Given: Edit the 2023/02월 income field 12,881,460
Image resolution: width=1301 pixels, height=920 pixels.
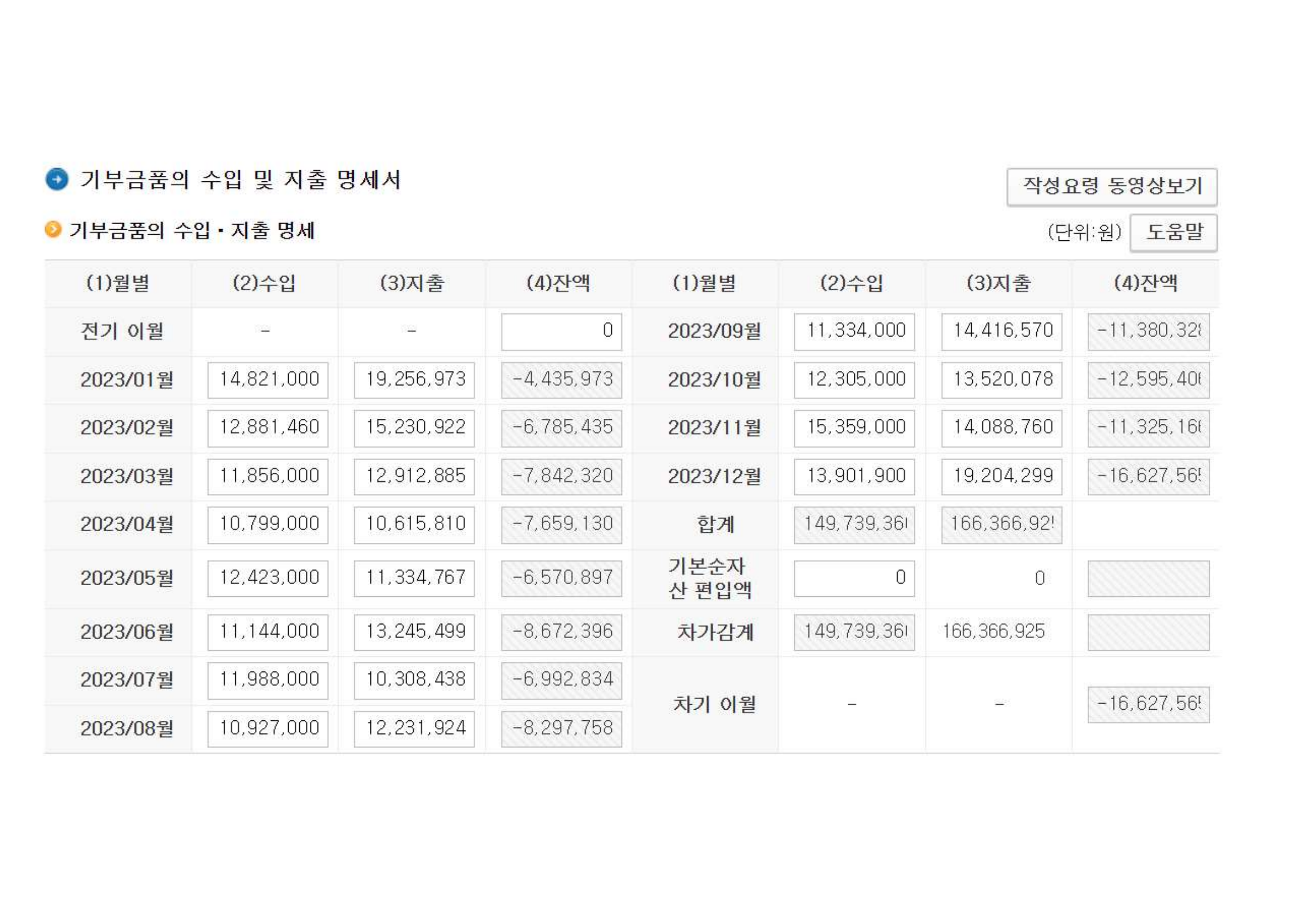Looking at the screenshot, I should [268, 428].
